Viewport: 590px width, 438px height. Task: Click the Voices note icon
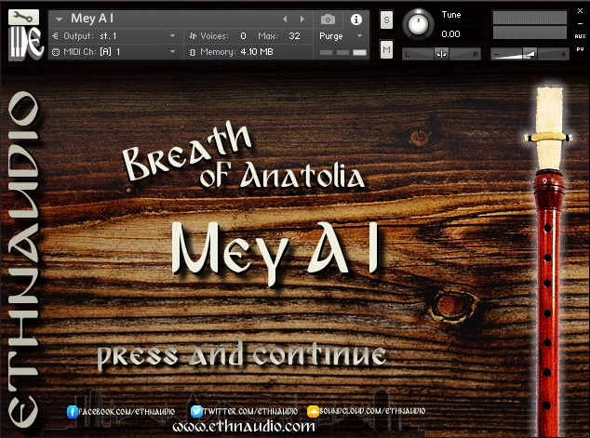tap(193, 36)
